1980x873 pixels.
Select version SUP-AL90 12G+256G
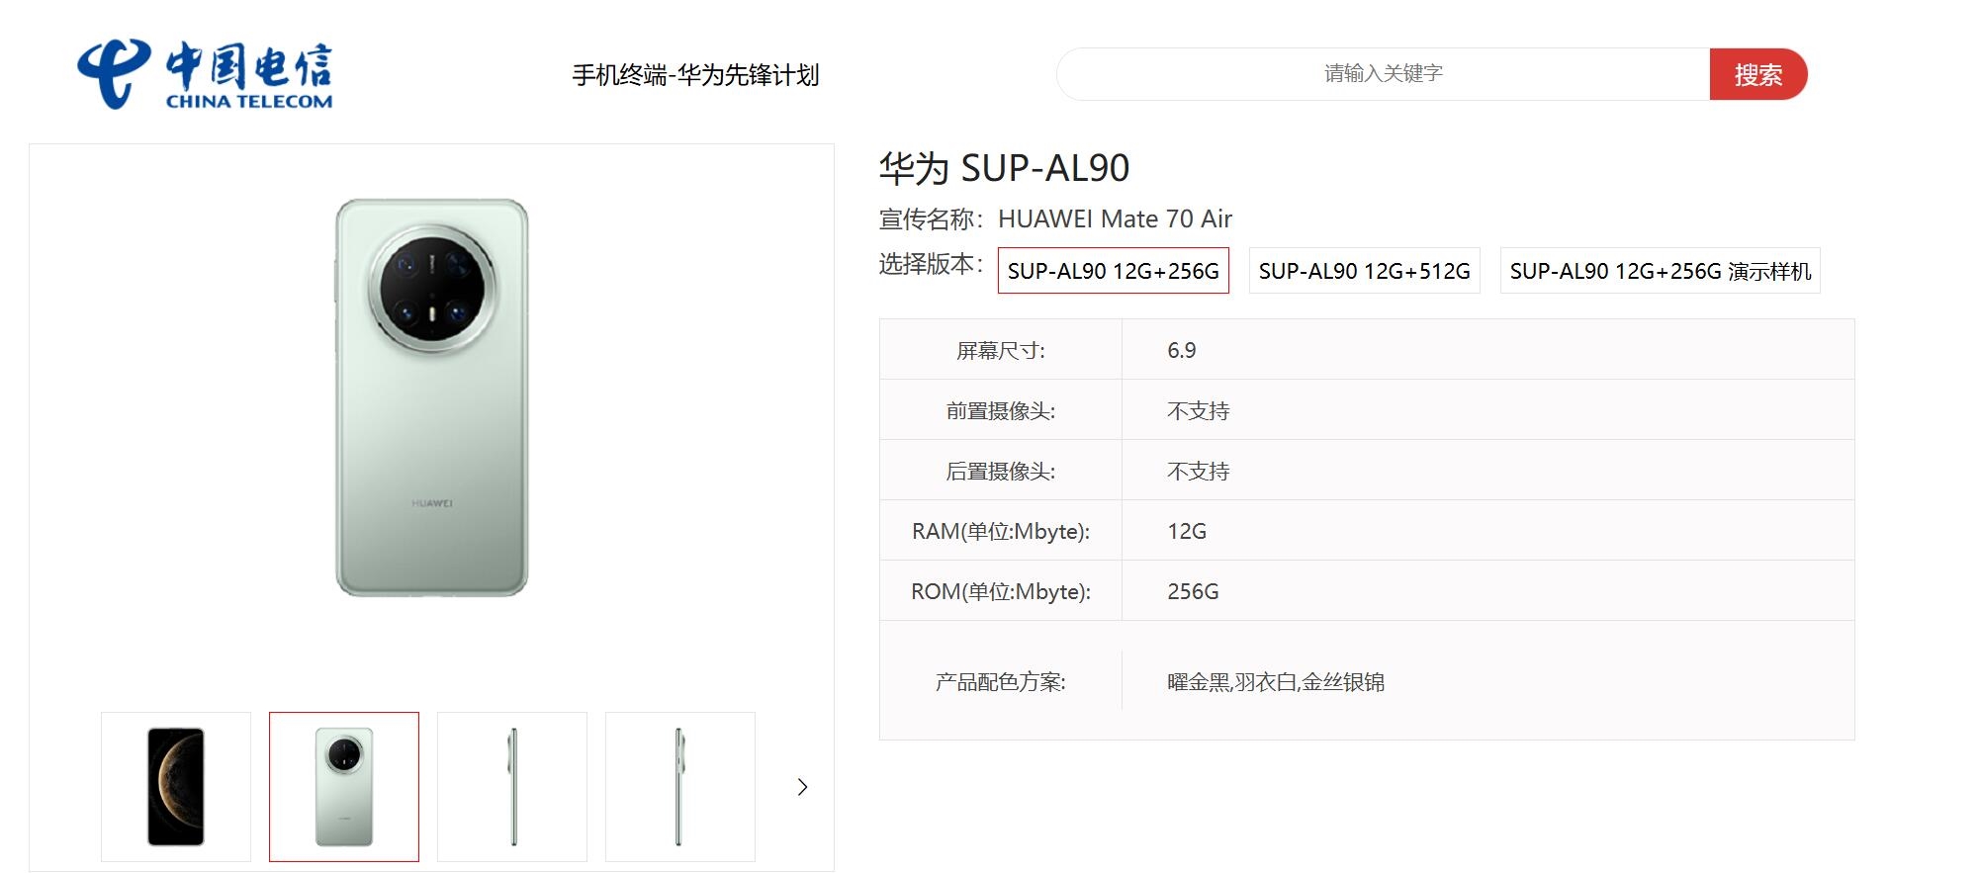[x=1113, y=271]
